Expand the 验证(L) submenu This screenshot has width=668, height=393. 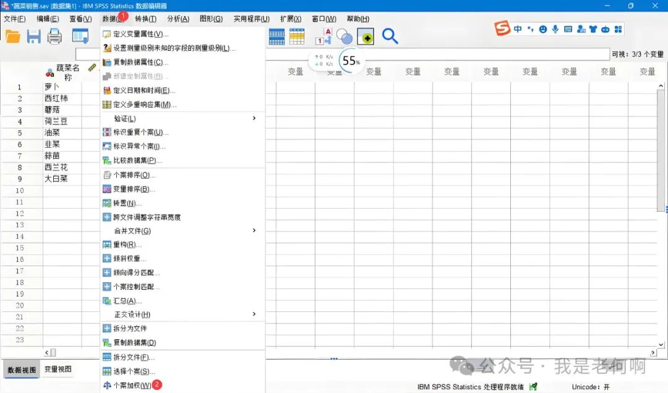coord(182,118)
